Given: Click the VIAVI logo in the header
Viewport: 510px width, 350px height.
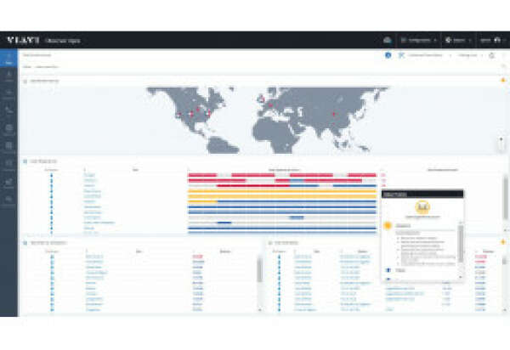Looking at the screenshot, I should coord(24,40).
